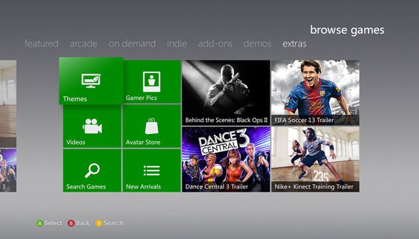Image resolution: width=419 pixels, height=239 pixels.
Task: Watch the Dance Central 3 Trailer
Action: pos(226,159)
